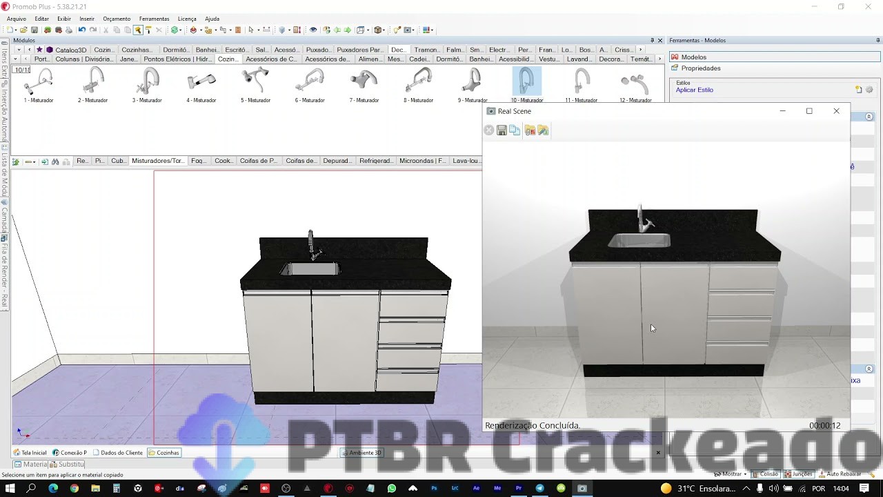
Task: Switch to the Dormitó... modules tab
Action: [175, 50]
